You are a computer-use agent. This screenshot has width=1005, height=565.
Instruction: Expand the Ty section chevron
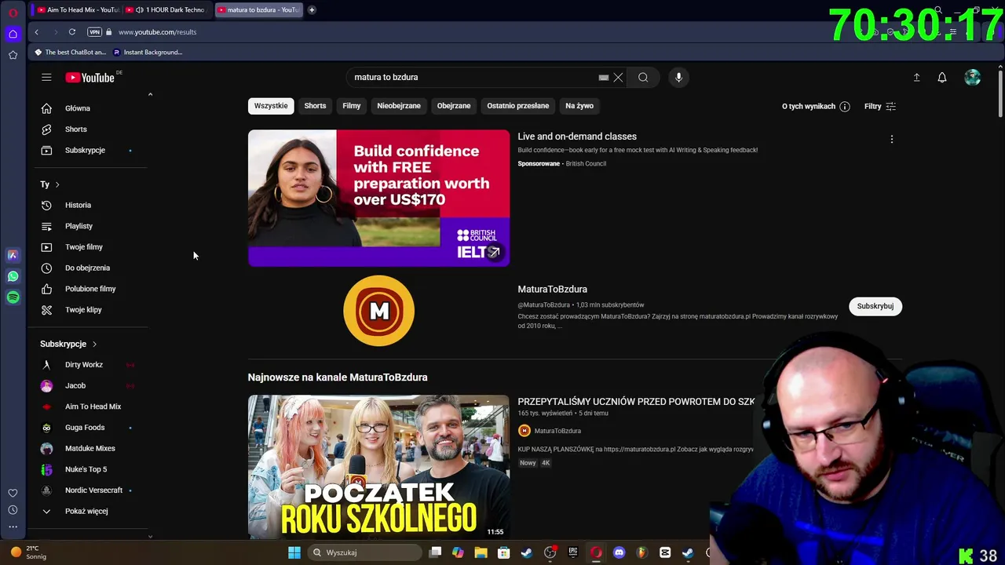(x=57, y=184)
